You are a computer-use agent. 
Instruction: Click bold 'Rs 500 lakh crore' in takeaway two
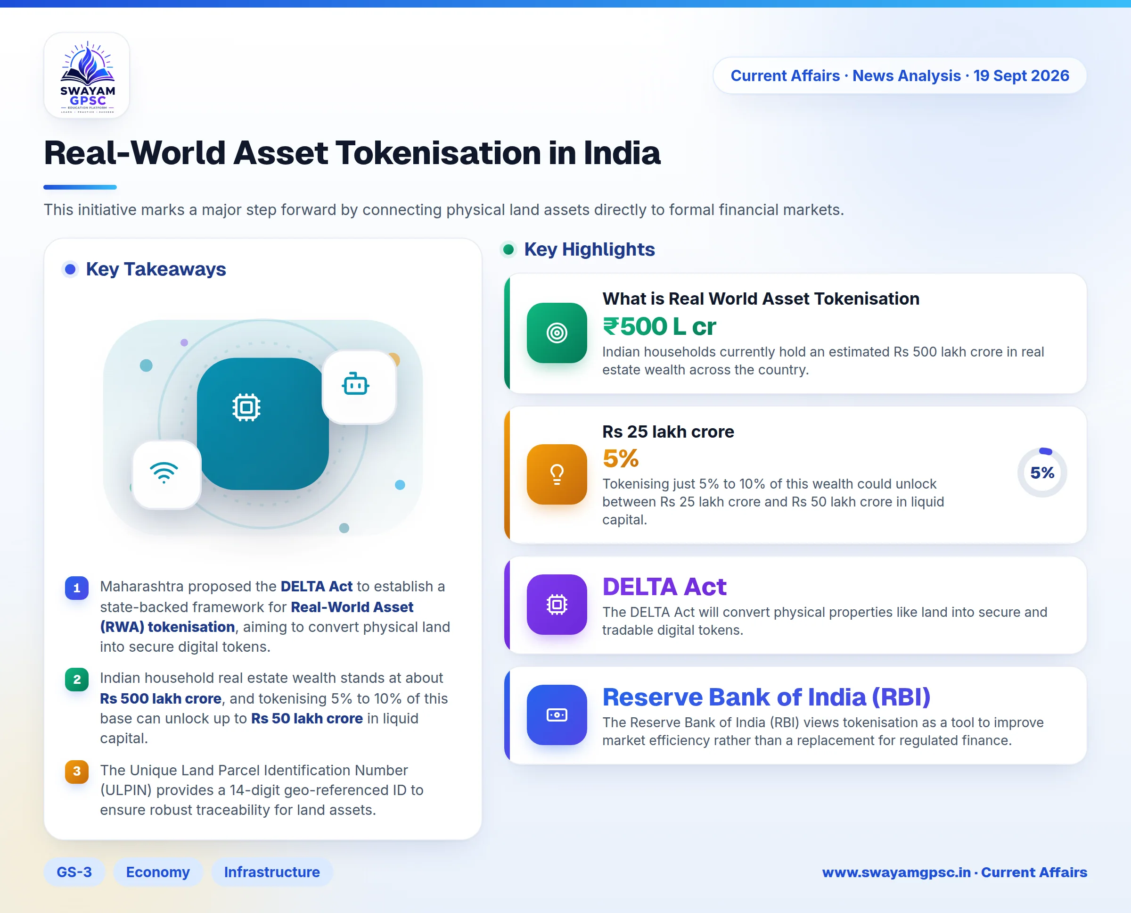pyautogui.click(x=161, y=698)
